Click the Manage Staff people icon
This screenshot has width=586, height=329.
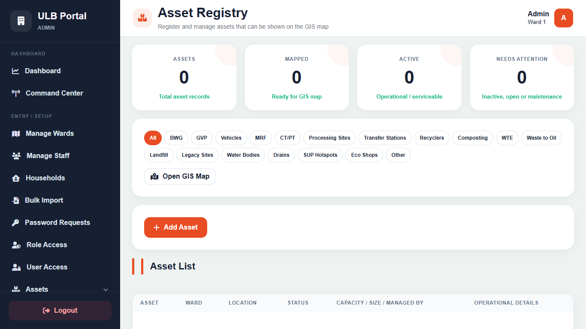16,156
